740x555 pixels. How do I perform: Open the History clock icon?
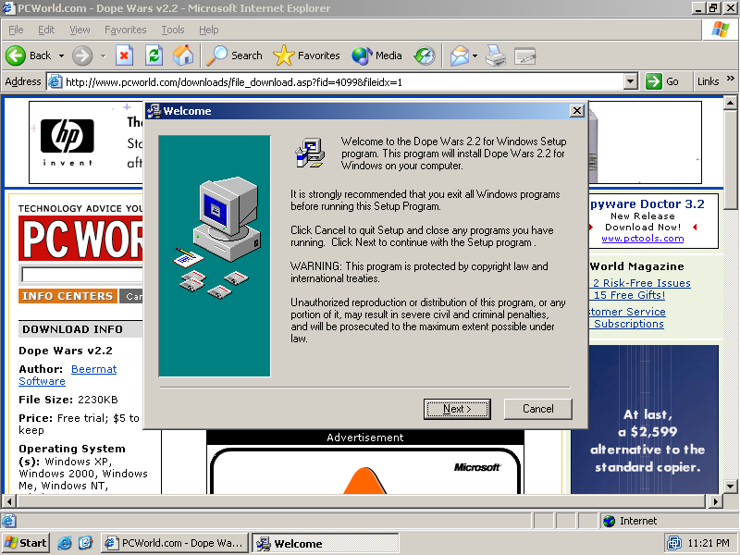coord(425,55)
